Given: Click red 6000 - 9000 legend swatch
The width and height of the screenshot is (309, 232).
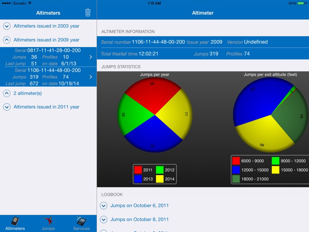Looking at the screenshot, I should 236,161.
